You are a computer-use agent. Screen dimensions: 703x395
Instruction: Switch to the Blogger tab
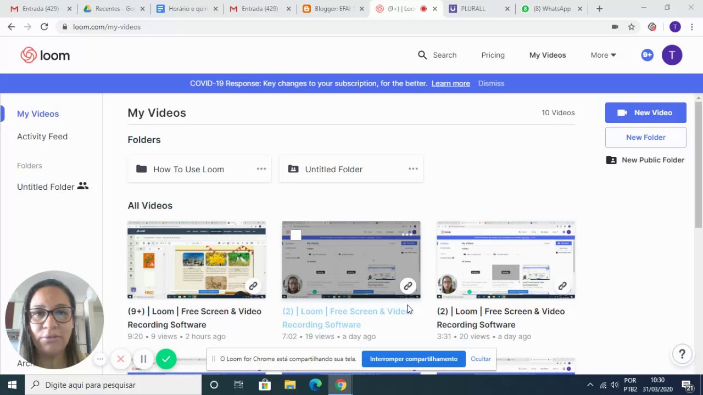(332, 9)
